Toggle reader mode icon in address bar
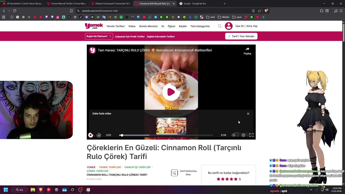The width and height of the screenshot is (345, 194). point(253,11)
